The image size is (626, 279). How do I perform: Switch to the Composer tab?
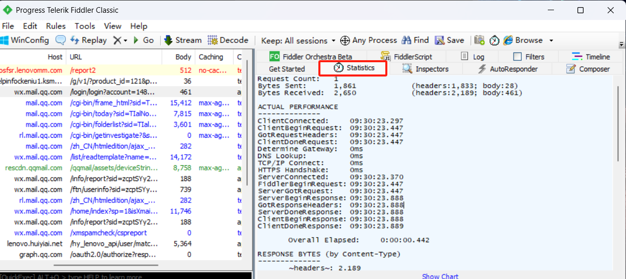point(588,69)
